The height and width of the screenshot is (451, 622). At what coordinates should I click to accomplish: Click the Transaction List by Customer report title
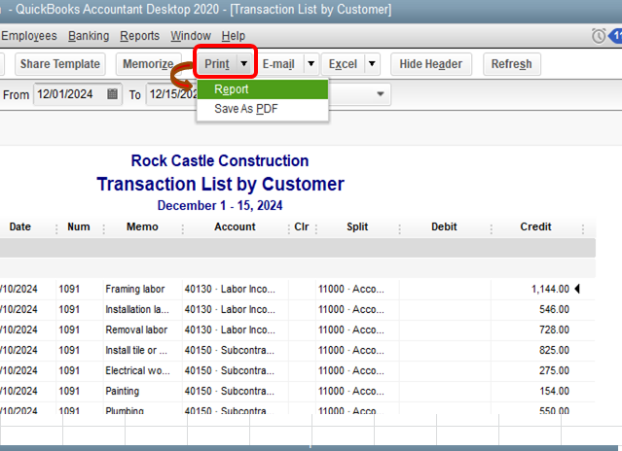[x=221, y=184]
